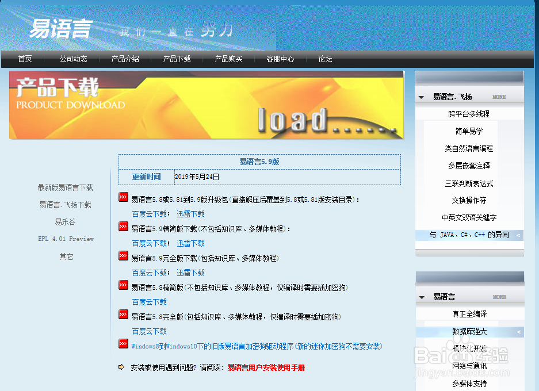Select 最新版易语言下载 in left sidebar
Viewport: 539px width, 391px height.
(66, 187)
